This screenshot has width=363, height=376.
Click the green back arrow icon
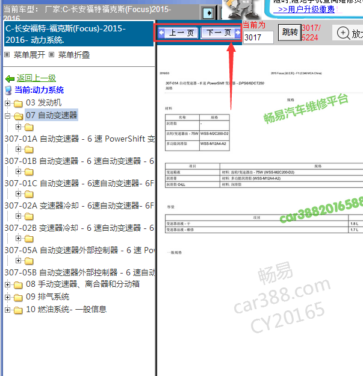[x=10, y=79]
